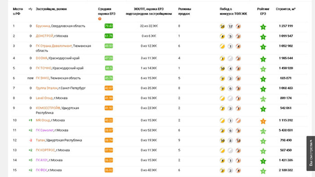The image size is (315, 177).
Task: Follow the Level Group link
Action: click(x=44, y=98)
